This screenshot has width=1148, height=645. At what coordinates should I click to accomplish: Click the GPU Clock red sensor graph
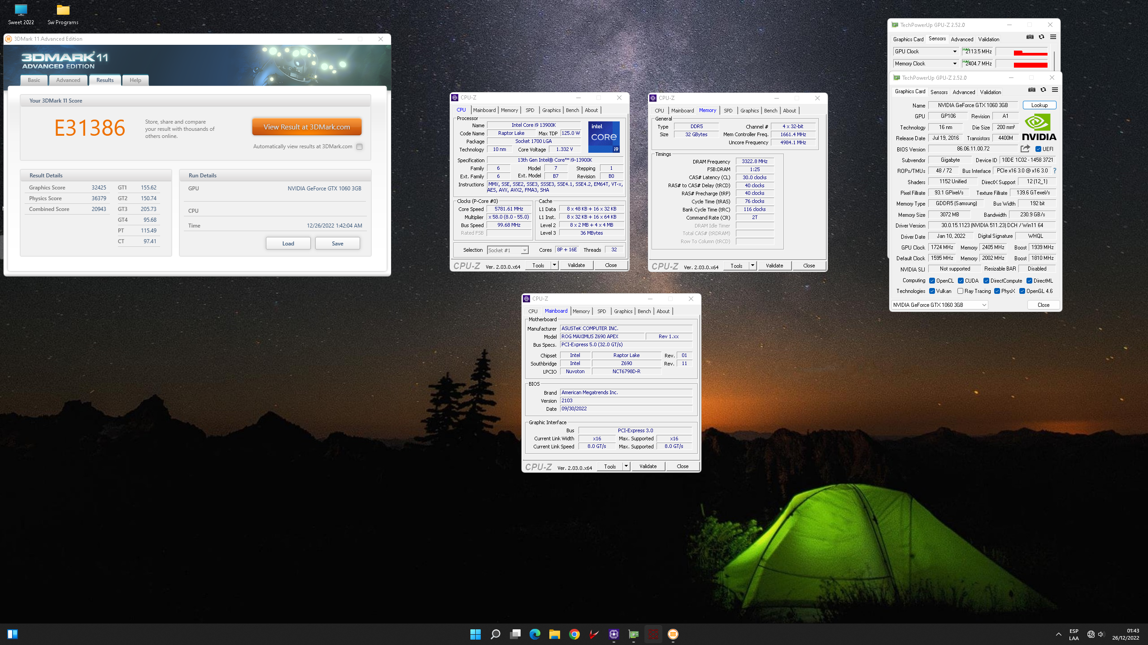coord(1021,52)
